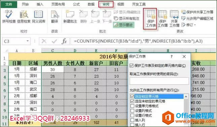The image size is (217, 127).
Task: Expand the Name Box dropdown arrow
Action: tap(28, 41)
